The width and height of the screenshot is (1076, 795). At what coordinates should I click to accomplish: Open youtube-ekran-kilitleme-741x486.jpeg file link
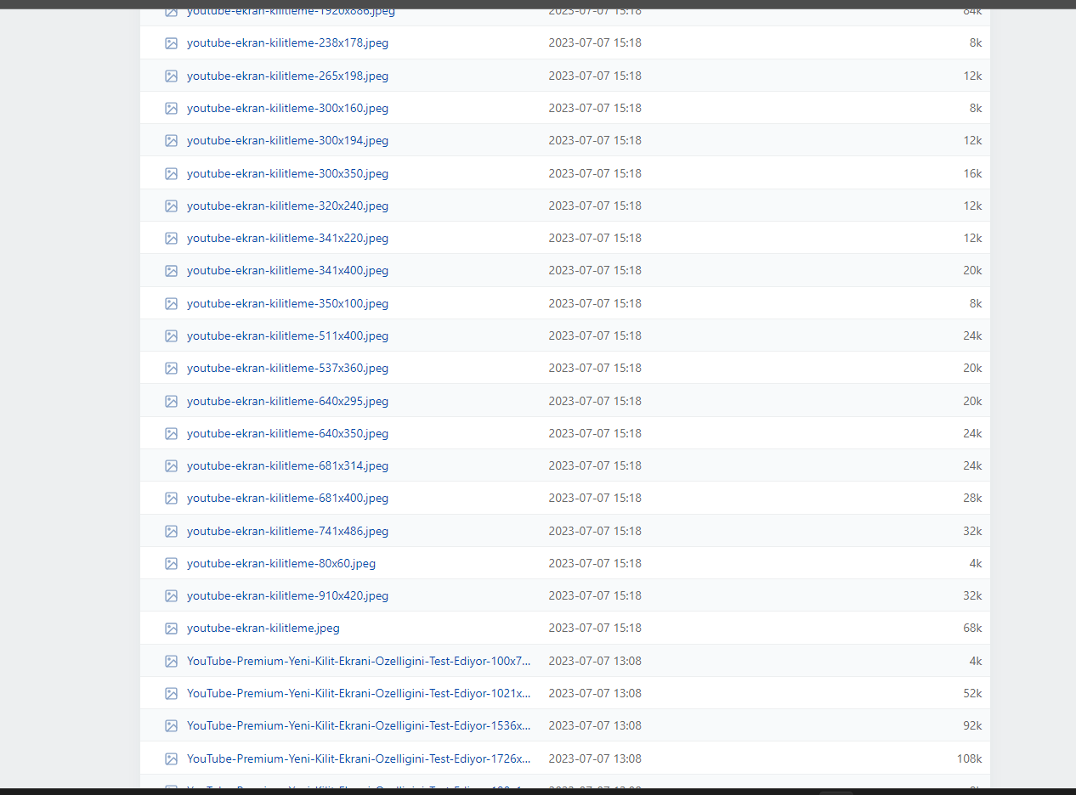287,531
